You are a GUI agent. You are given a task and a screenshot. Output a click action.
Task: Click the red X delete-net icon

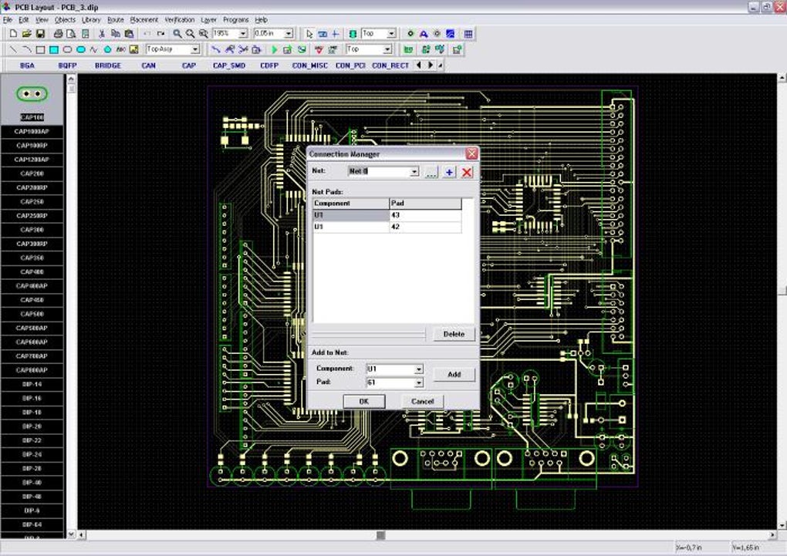click(x=467, y=172)
